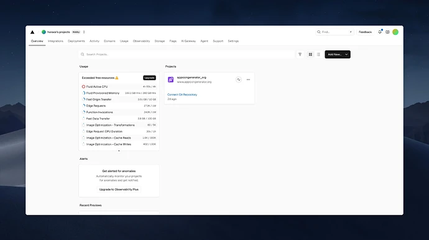Click the yellow warning icon beside Exceeded free resources
Viewport: 429px width, 240px height.
pyautogui.click(x=117, y=78)
